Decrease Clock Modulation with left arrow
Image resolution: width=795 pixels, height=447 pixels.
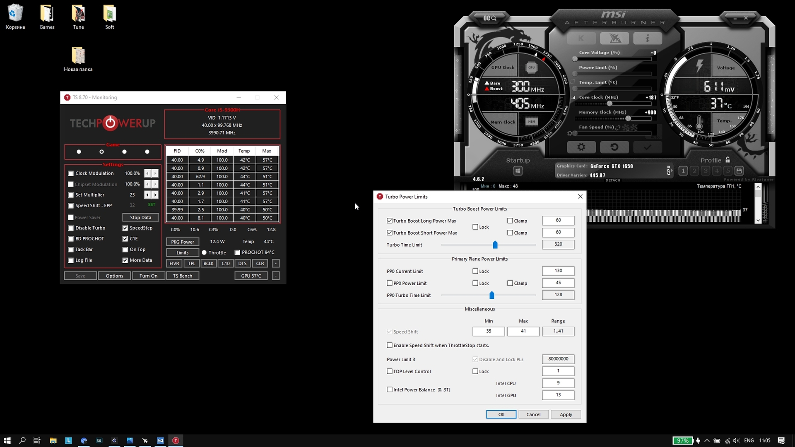147,173
